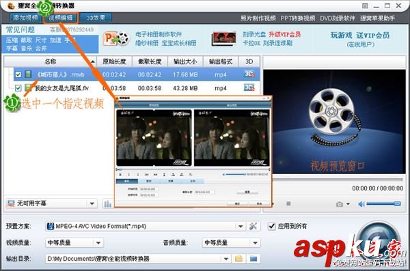Click the 字幕 help topic
Image resolution: width=410 pixels, height=271 pixels.
tap(12, 48)
